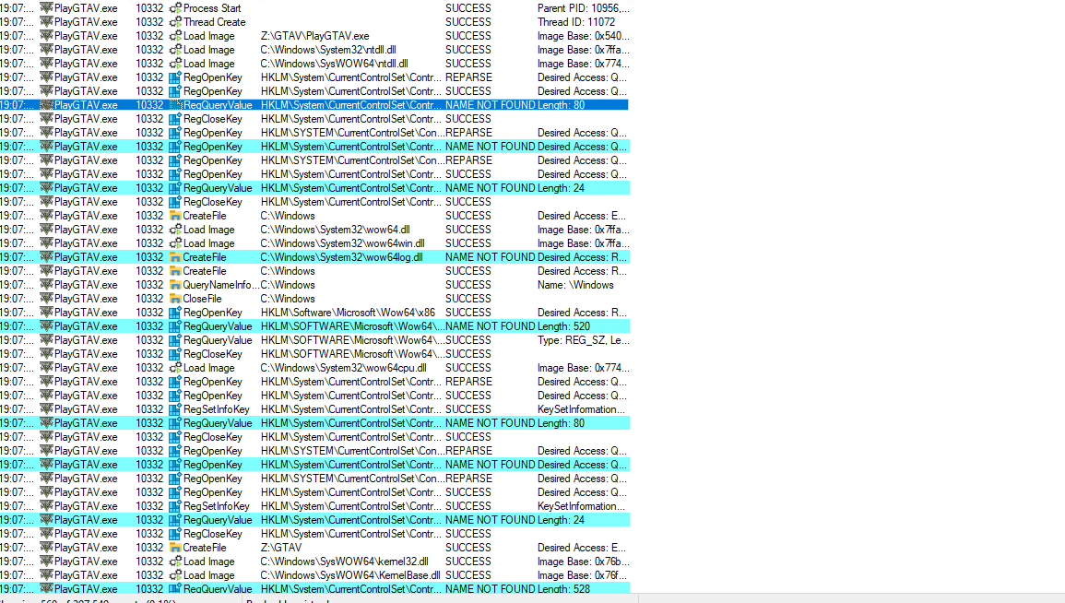
Task: Click SUCCESS result on Thread Create row
Action: (468, 22)
